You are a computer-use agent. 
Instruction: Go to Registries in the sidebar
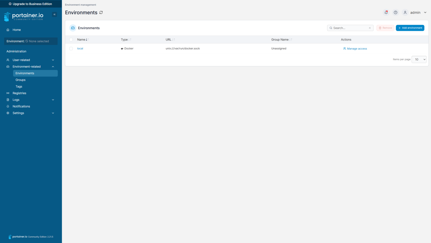[x=19, y=93]
